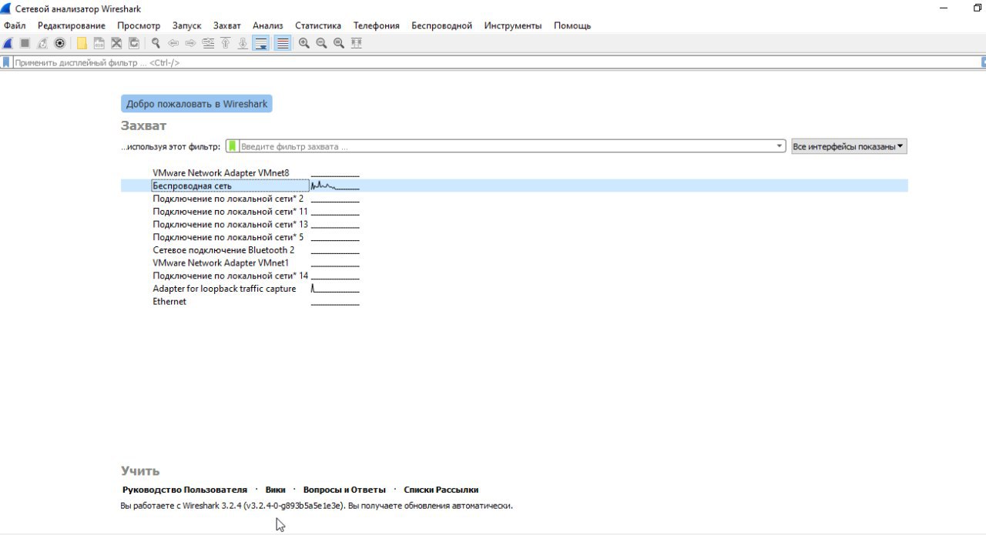Jump to the last packet
986x535 pixels.
tap(243, 43)
